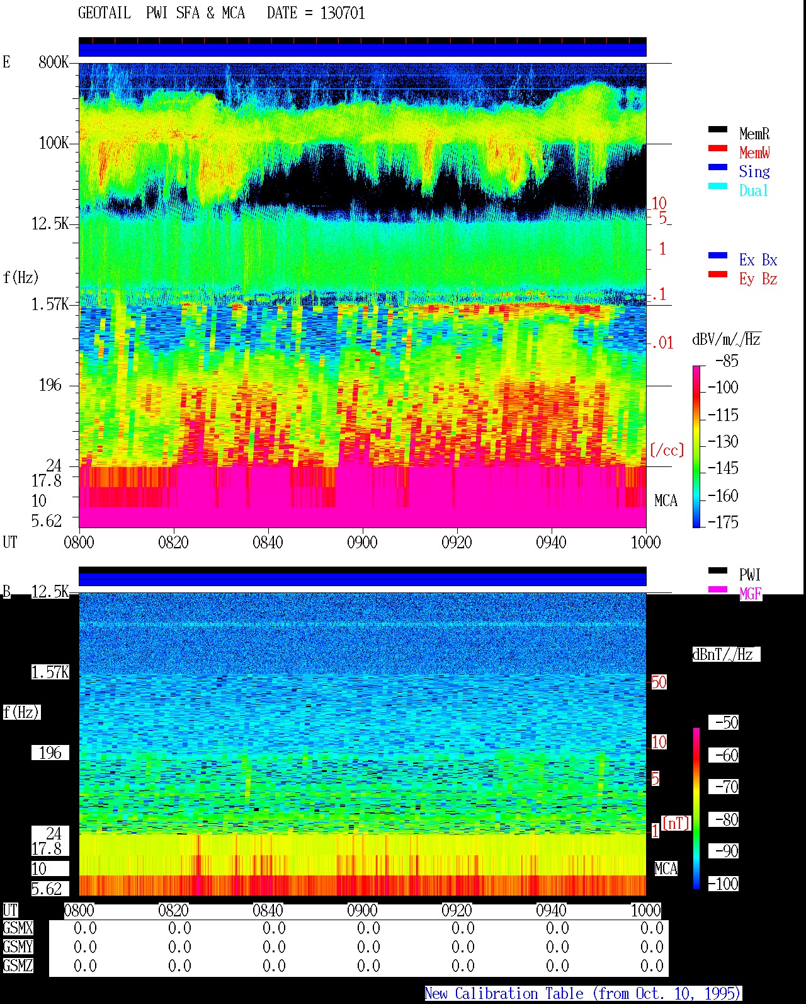This screenshot has width=806, height=1004.
Task: Click the blue Ex Bx legend swatch
Action: click(717, 255)
